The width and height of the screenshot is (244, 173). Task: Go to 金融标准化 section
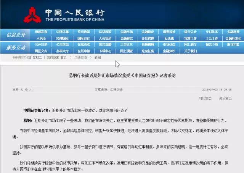coord(233,38)
